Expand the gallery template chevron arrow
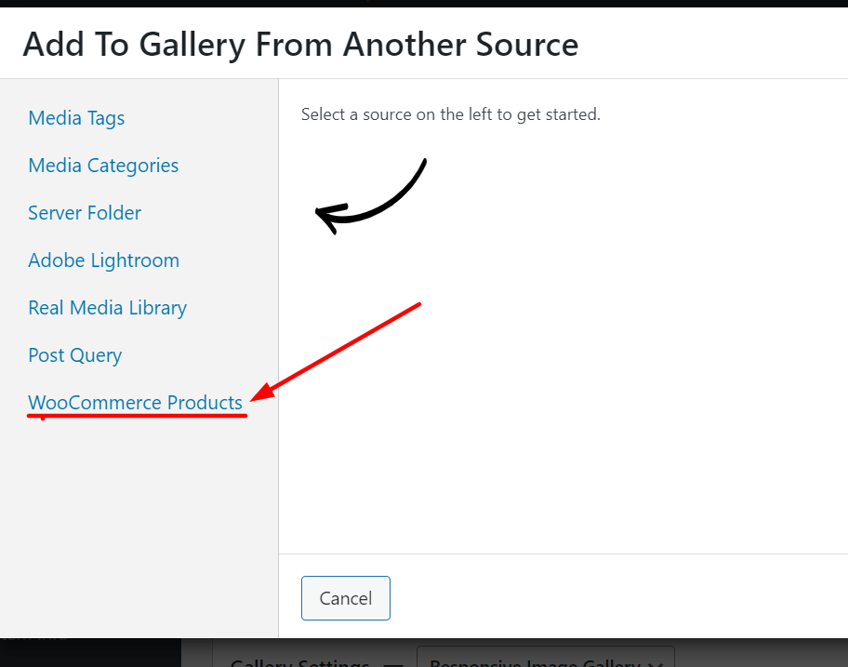848x667 pixels. click(x=656, y=663)
